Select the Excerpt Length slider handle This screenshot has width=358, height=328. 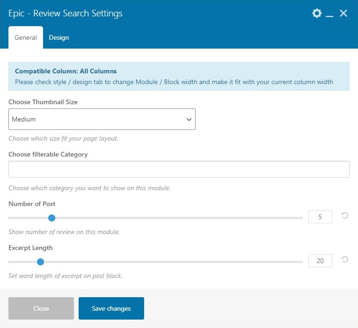click(40, 262)
